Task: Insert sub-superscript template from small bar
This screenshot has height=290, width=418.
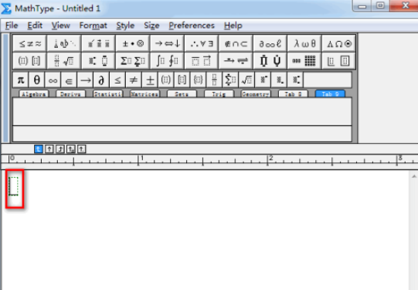Action: (x=295, y=80)
